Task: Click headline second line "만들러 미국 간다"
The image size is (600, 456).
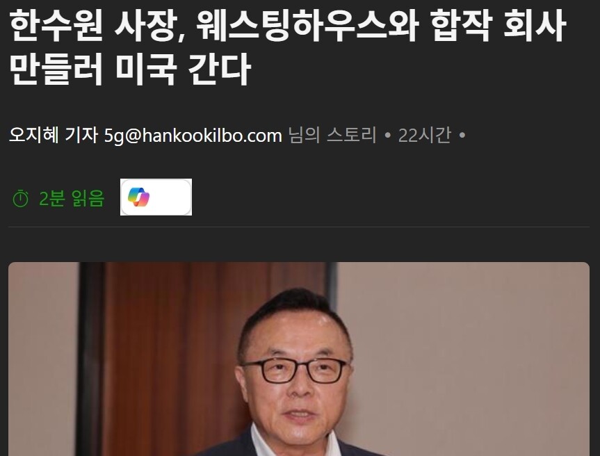Action: (130, 70)
